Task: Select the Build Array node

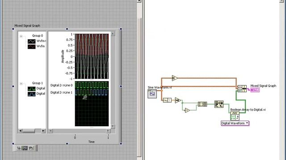Action: [x=202, y=104]
